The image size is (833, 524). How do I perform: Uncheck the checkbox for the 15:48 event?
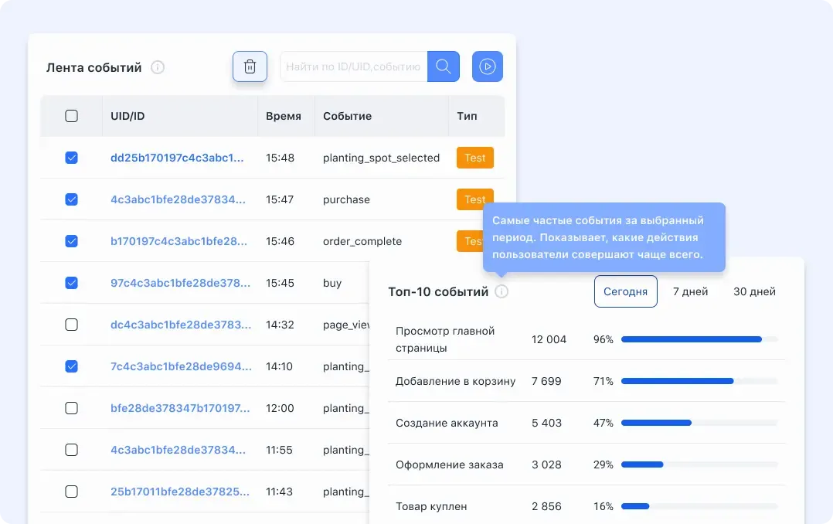tap(71, 158)
